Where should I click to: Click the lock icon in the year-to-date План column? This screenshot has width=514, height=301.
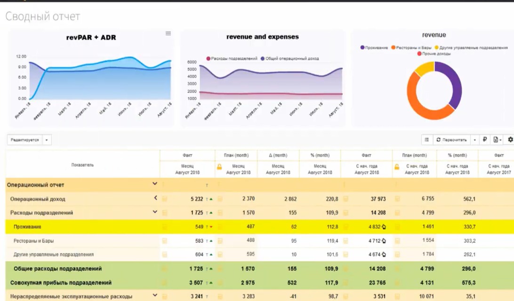(x=396, y=166)
